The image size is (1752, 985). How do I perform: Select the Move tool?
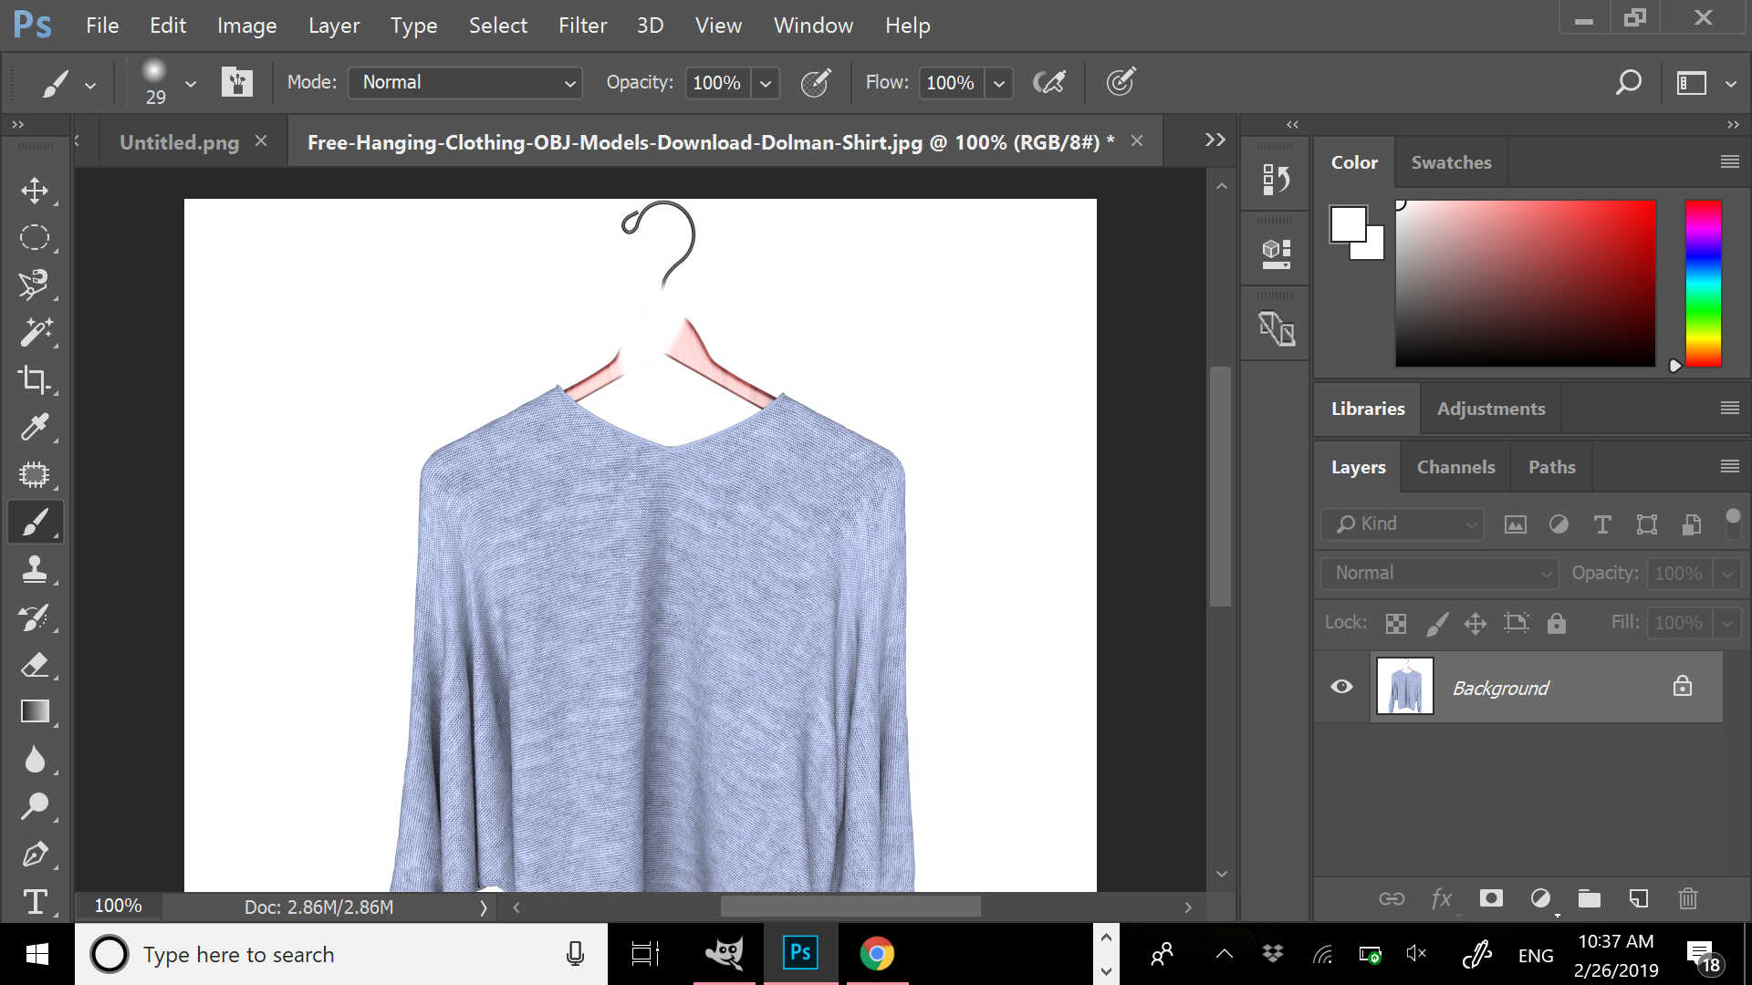[35, 191]
